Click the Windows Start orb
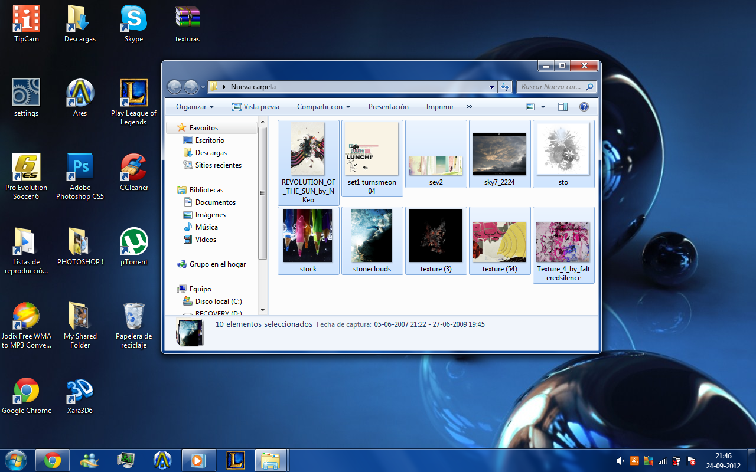Screen dimensions: 756x472 [x=15, y=460]
